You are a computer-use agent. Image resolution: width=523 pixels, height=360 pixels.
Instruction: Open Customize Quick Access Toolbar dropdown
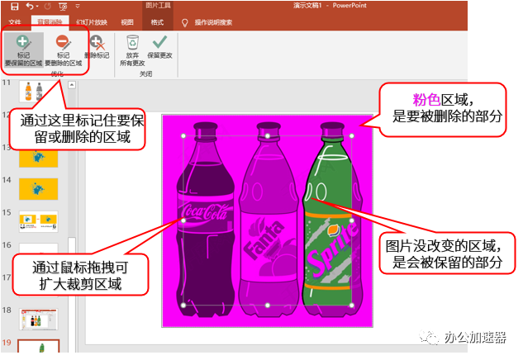78,6
